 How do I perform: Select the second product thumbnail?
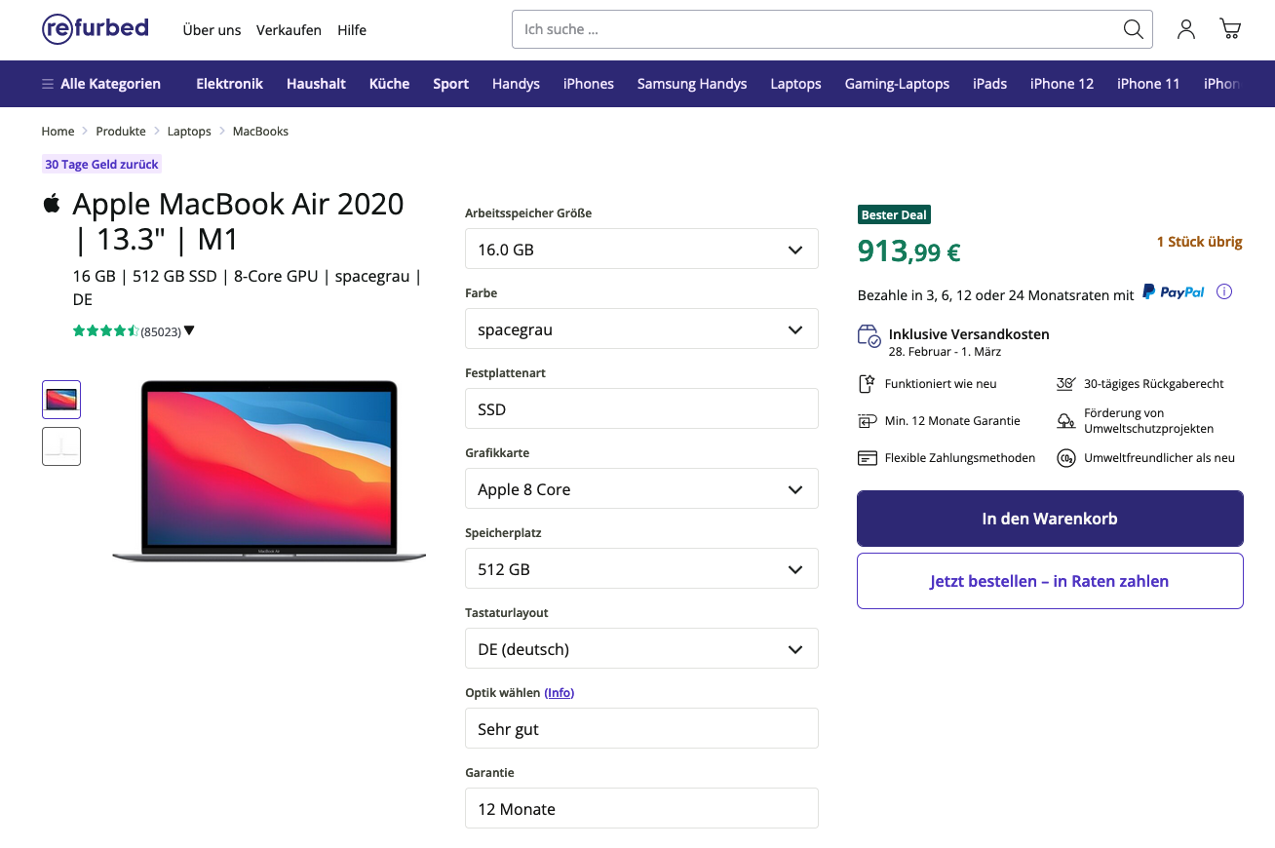pyautogui.click(x=61, y=446)
